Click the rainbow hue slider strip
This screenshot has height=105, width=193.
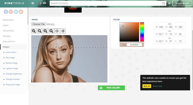(x=142, y=32)
